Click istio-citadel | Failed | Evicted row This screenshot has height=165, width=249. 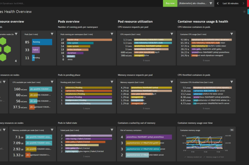click(x=87, y=136)
